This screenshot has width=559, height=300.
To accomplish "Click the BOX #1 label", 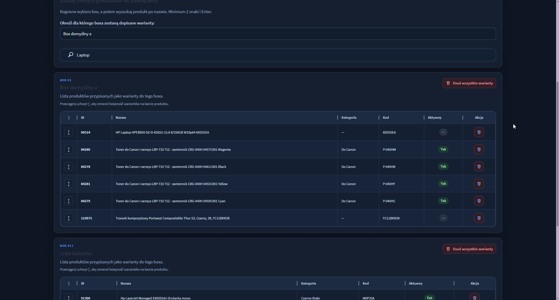I will 66,80.
